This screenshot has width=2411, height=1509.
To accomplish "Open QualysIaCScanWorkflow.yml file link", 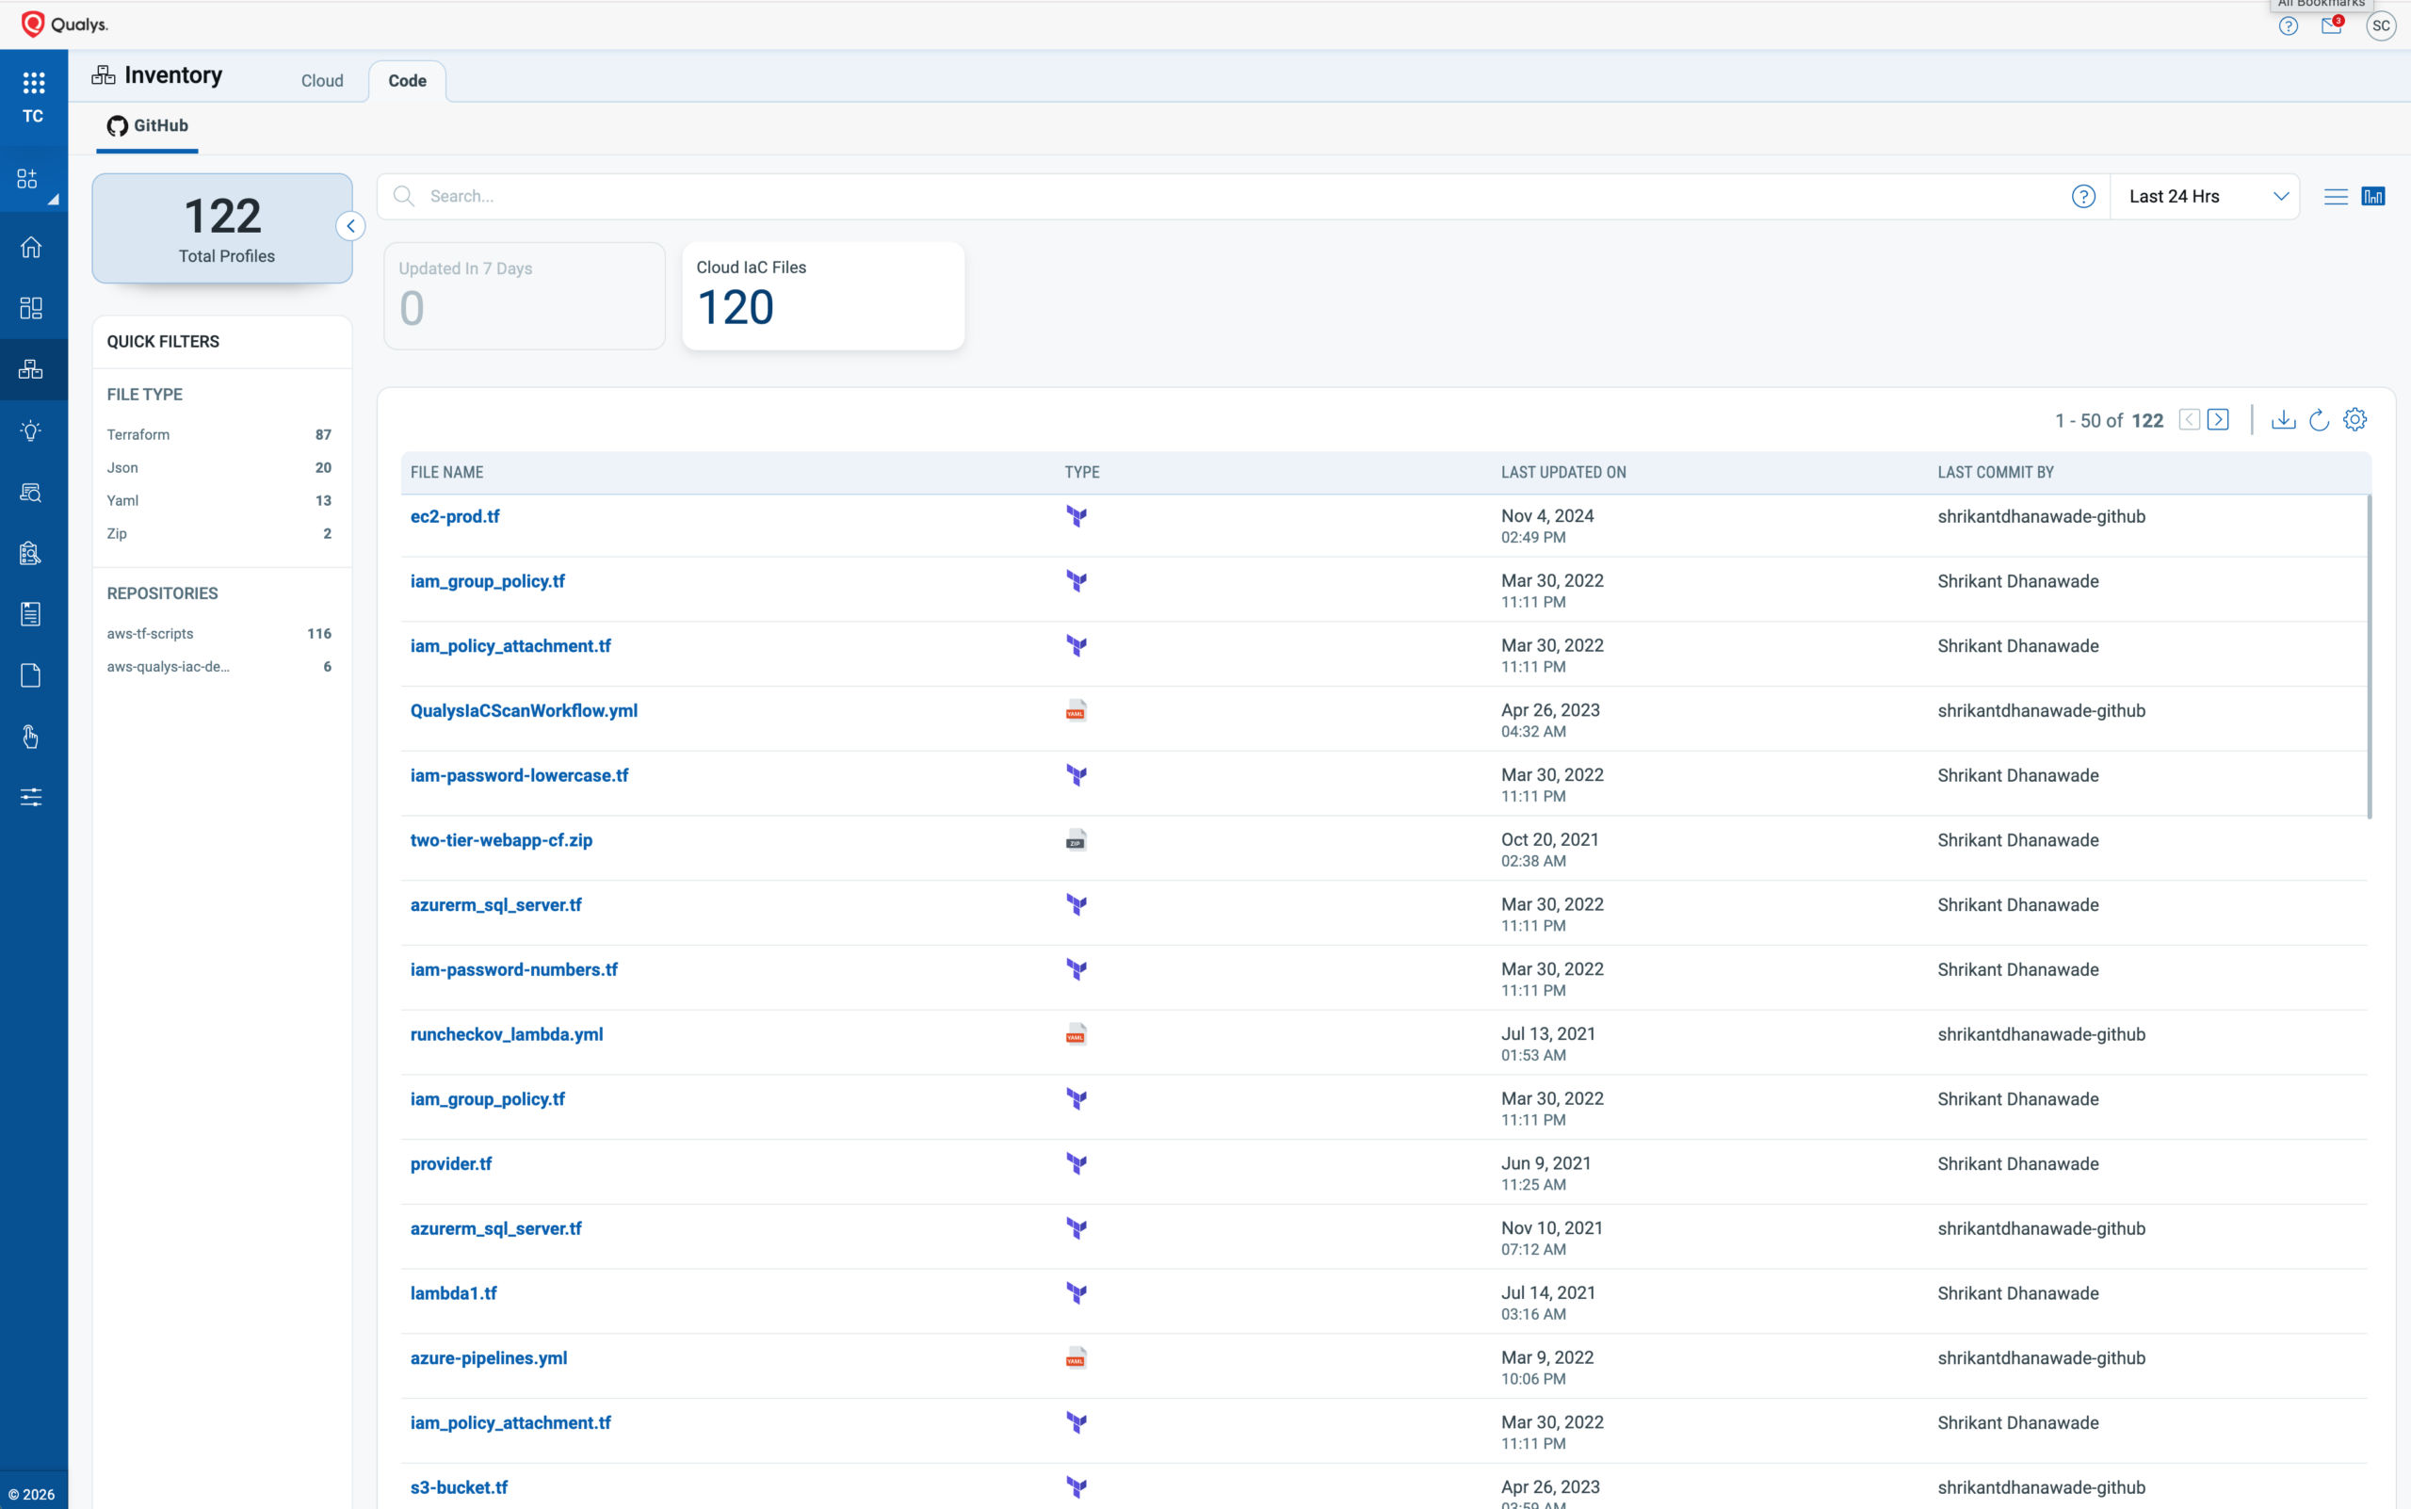I will pos(523,710).
